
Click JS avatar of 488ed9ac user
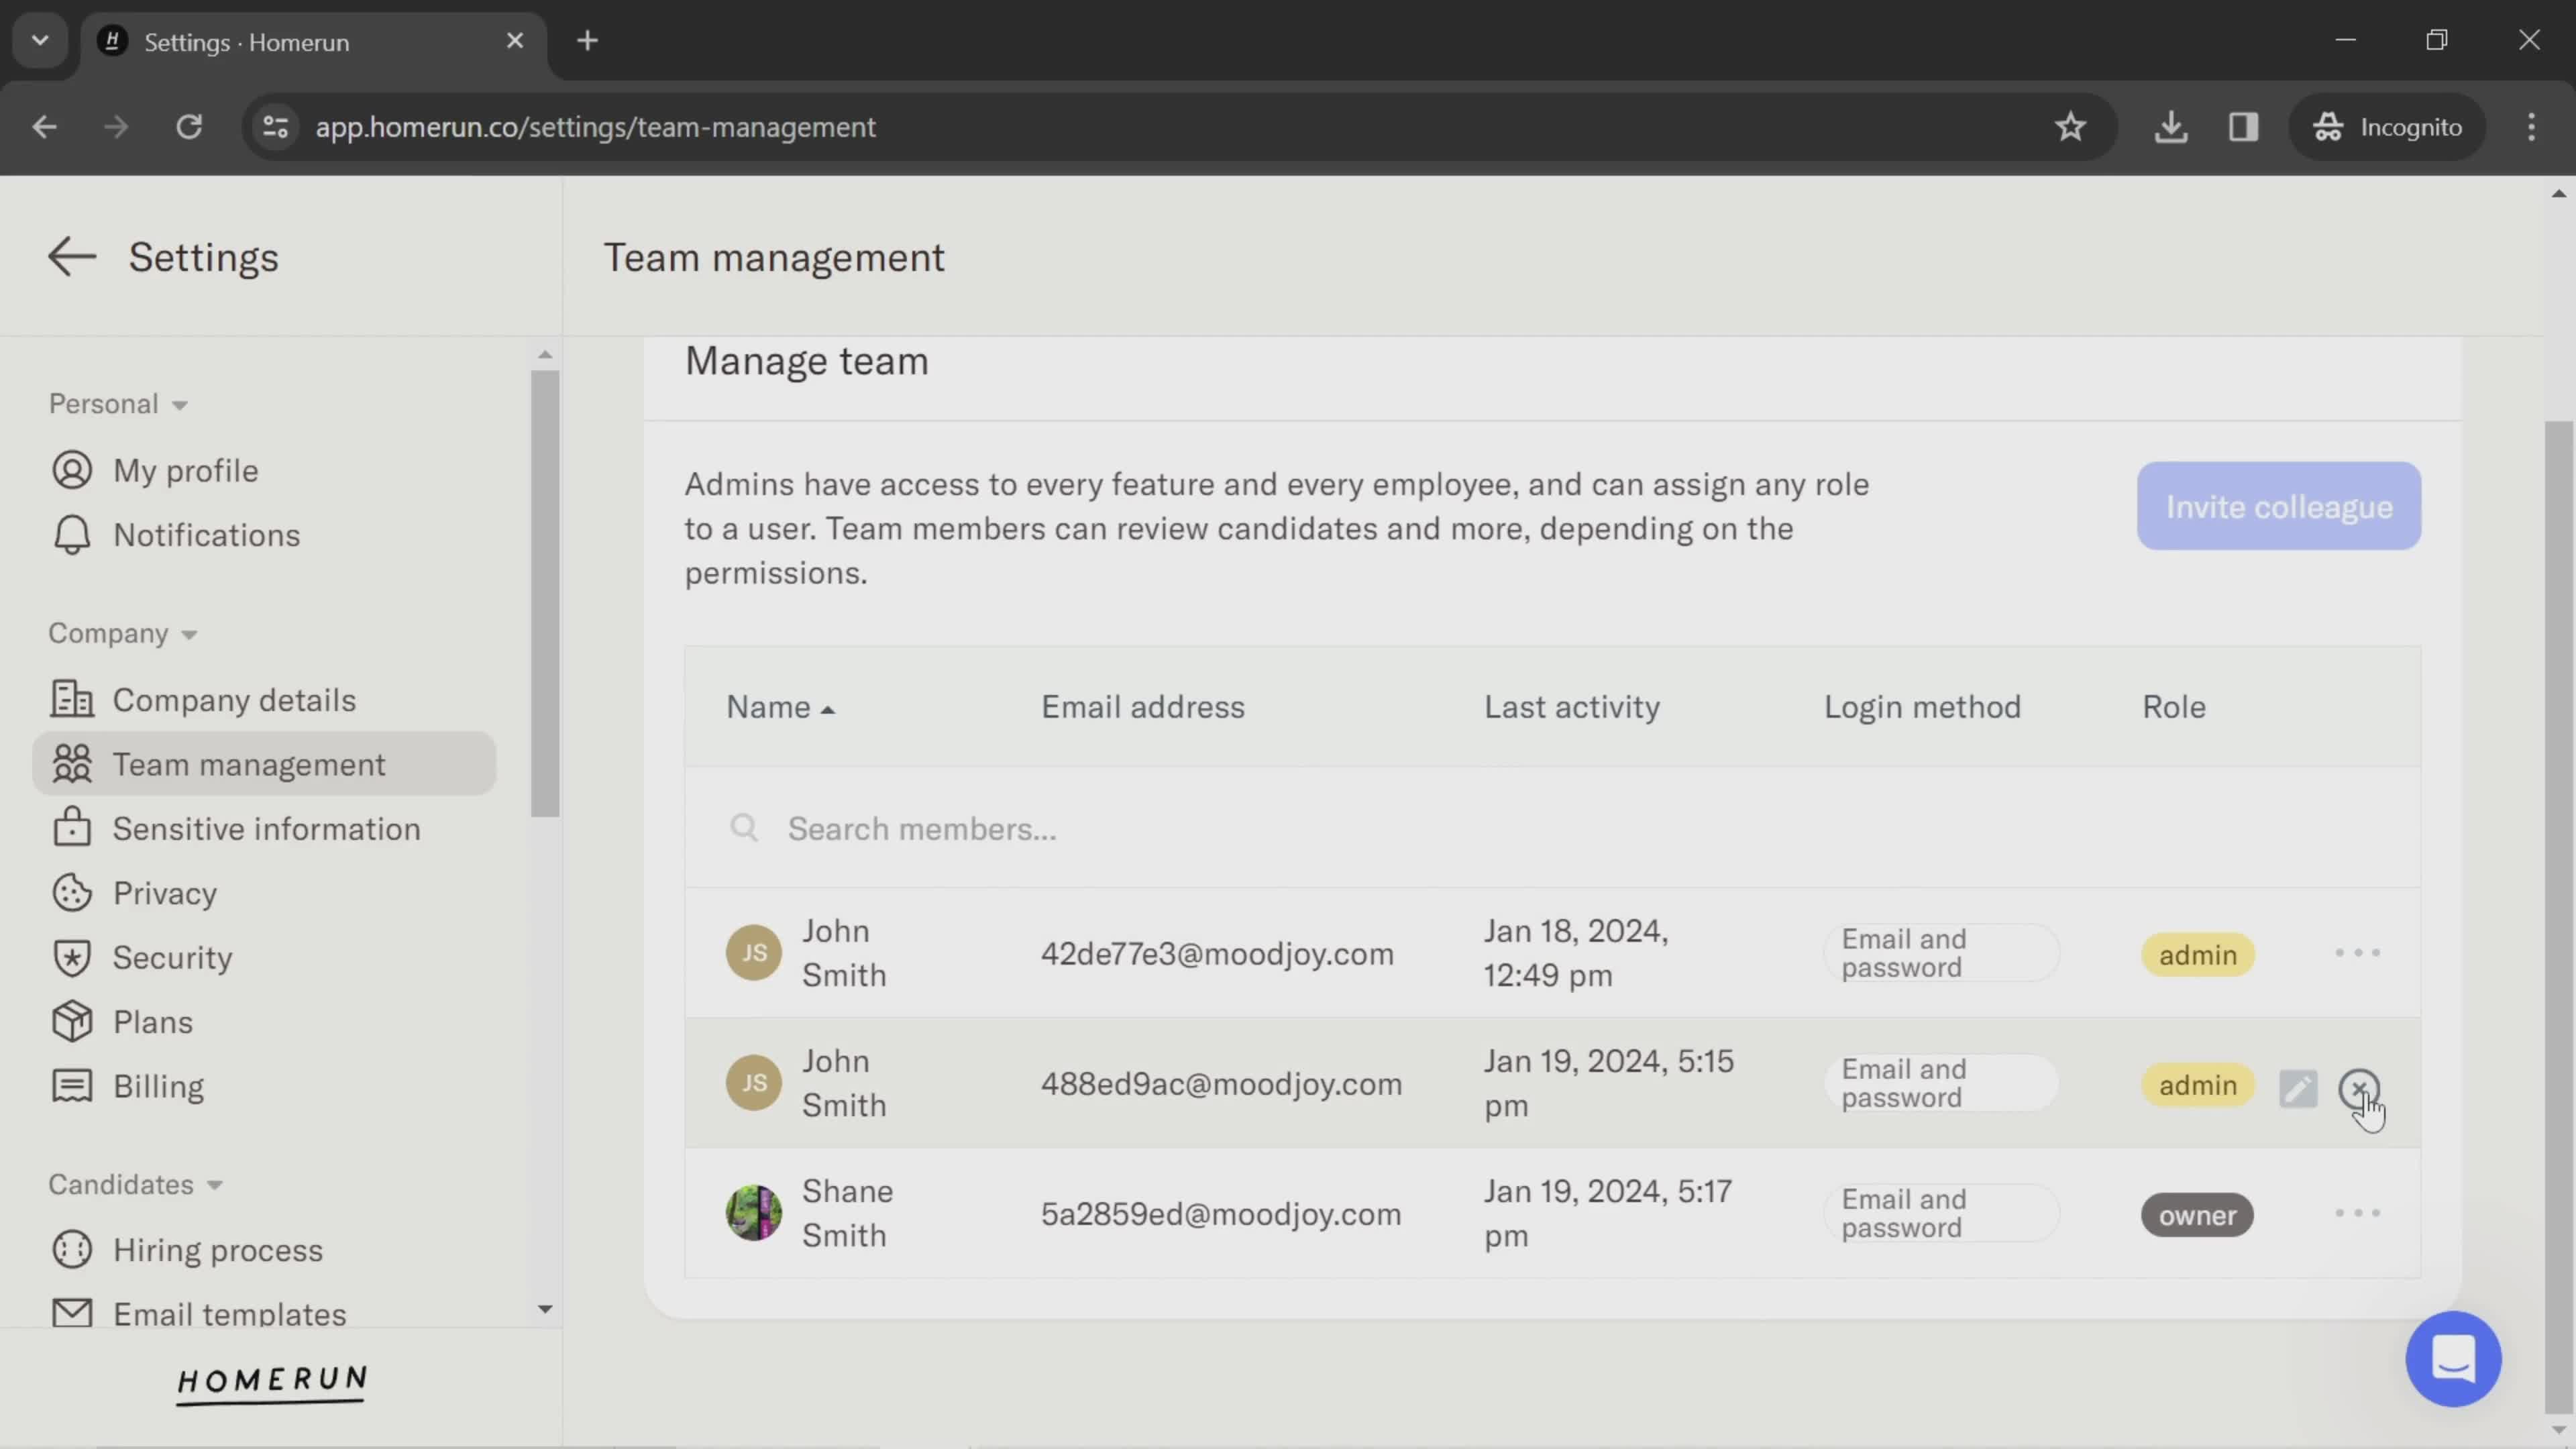point(753,1083)
